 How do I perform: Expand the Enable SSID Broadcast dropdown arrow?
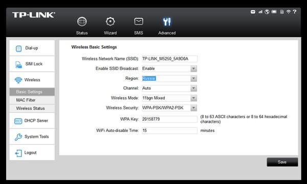193,68
